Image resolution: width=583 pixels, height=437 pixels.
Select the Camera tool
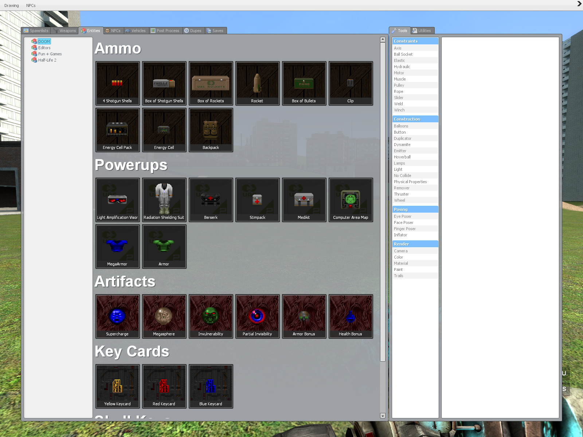click(x=415, y=251)
